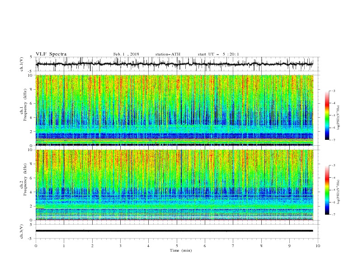
Task: Click time axis tick label "6"
Action: point(205,246)
